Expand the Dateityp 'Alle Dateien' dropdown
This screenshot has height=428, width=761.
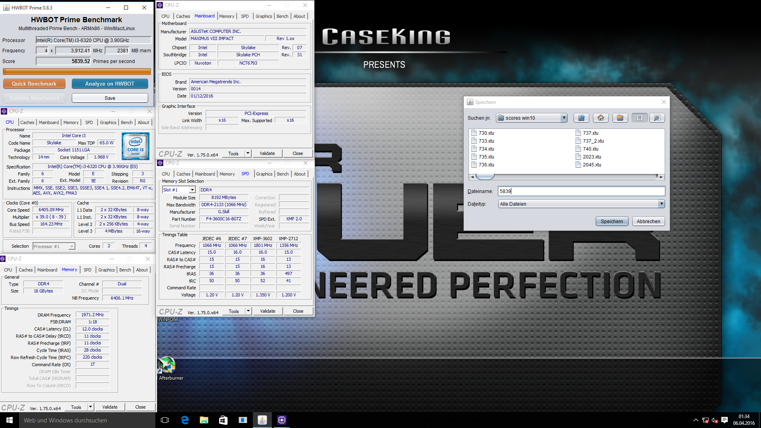(662, 204)
